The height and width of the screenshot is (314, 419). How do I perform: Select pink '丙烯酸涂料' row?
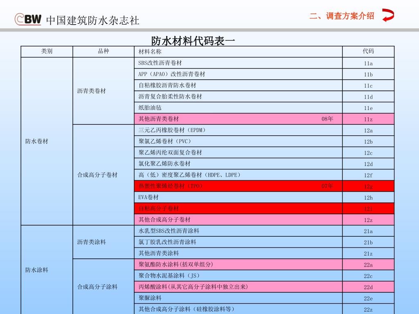click(238, 287)
